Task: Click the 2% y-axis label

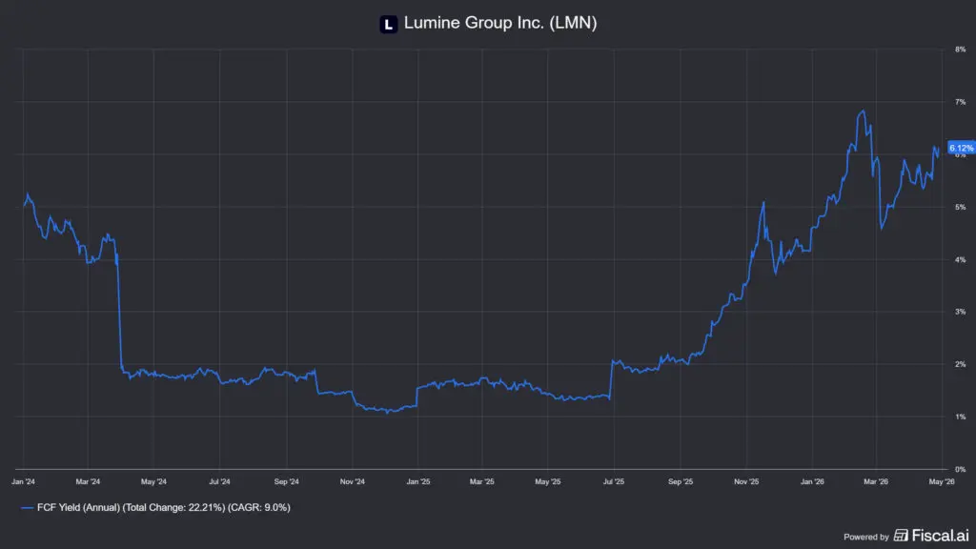Action: coord(961,364)
